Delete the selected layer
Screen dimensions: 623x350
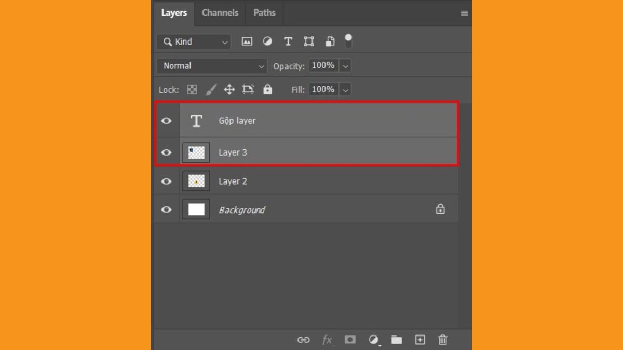point(442,340)
